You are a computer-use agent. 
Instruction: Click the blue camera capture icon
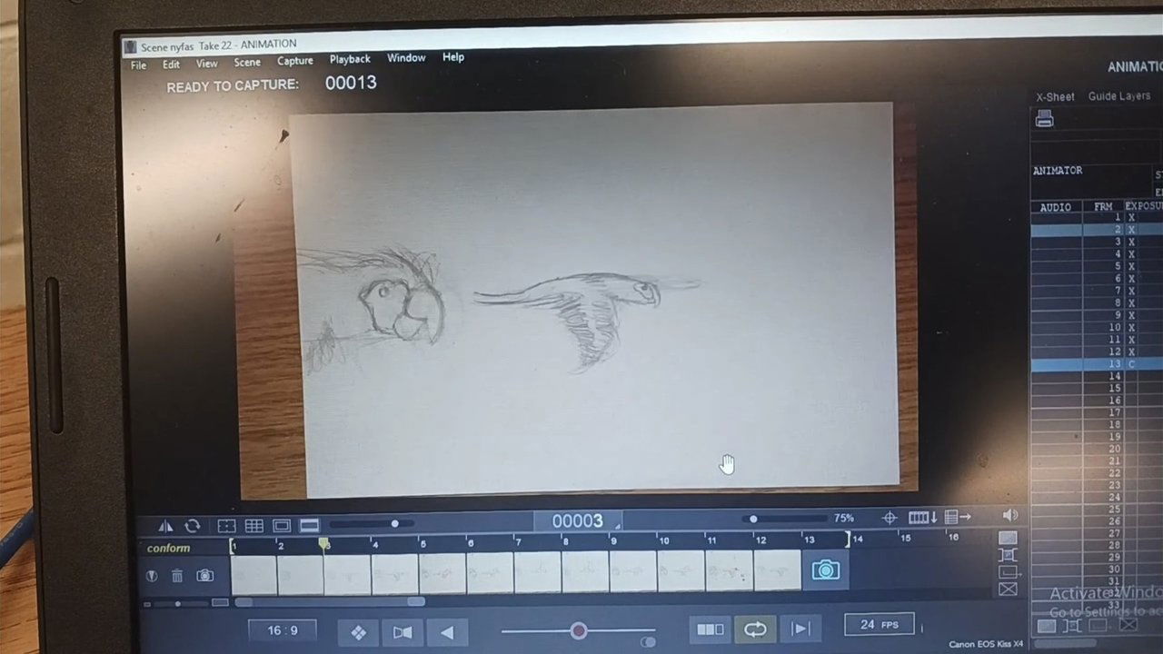tap(825, 570)
